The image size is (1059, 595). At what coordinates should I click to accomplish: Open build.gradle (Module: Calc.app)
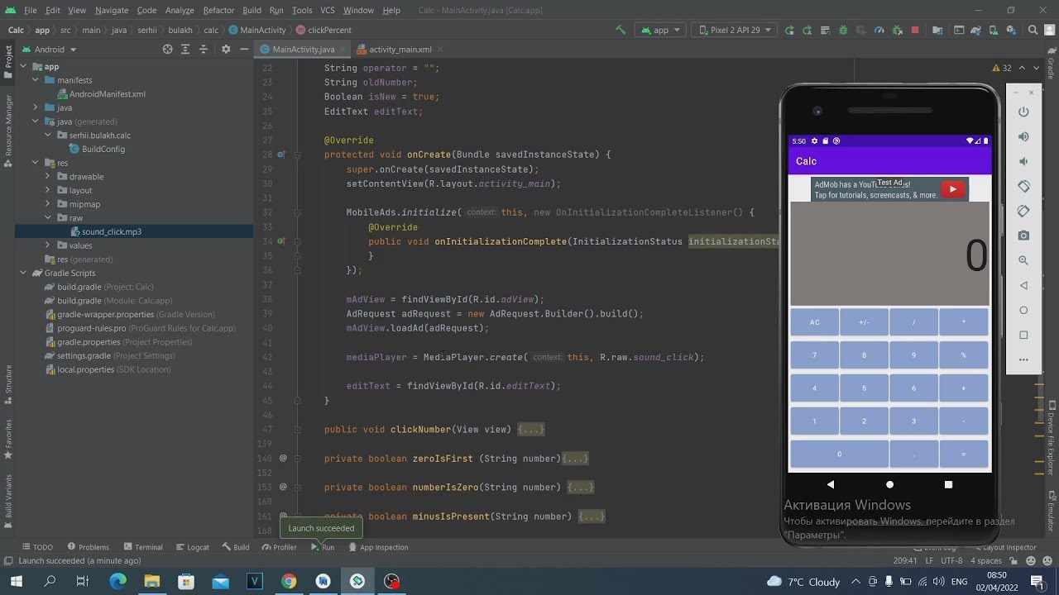108,301
